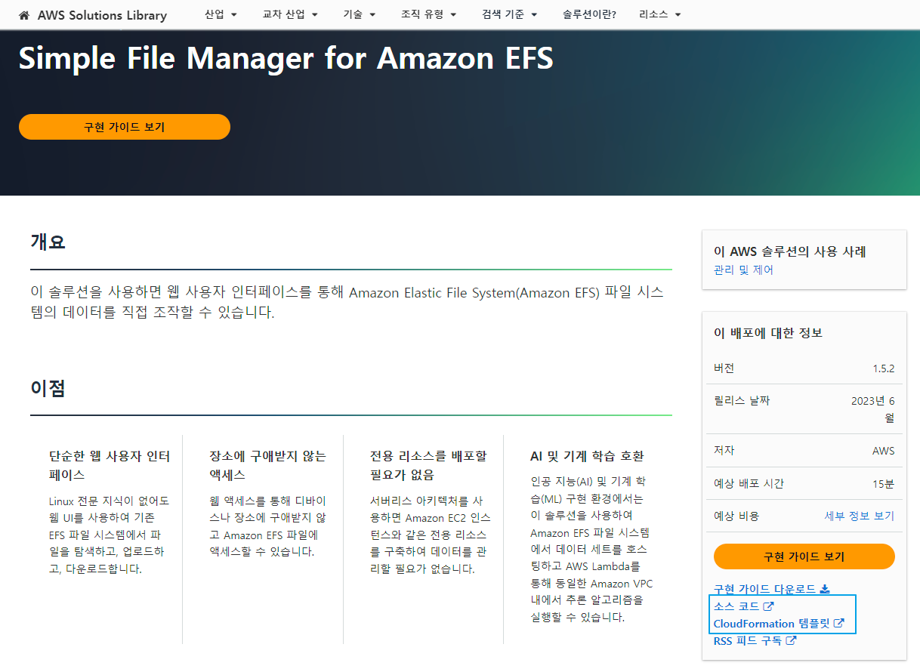
Task: Click the 이 배포에 대한 정보 heading
Action: click(768, 333)
